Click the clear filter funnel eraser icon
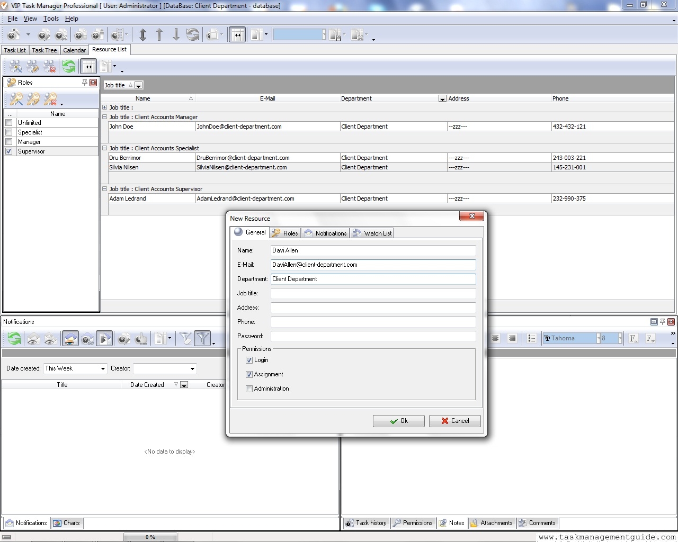This screenshot has height=542, width=678. pyautogui.click(x=185, y=338)
